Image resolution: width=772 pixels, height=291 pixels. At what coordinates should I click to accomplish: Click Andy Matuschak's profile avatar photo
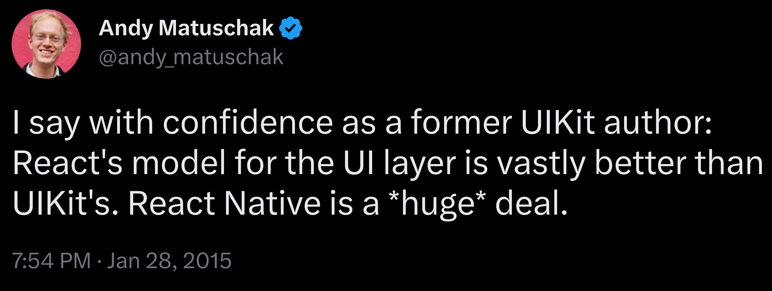(46, 44)
